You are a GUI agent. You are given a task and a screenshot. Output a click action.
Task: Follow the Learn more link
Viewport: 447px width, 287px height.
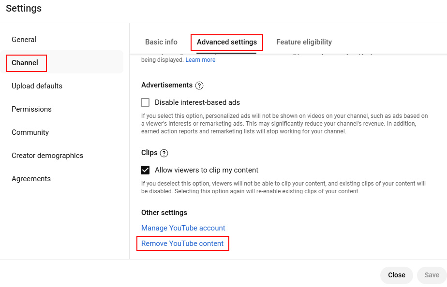(200, 60)
